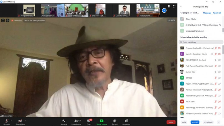Click Admit all waiting participants
This screenshot has height=126, width=224.
217,13
